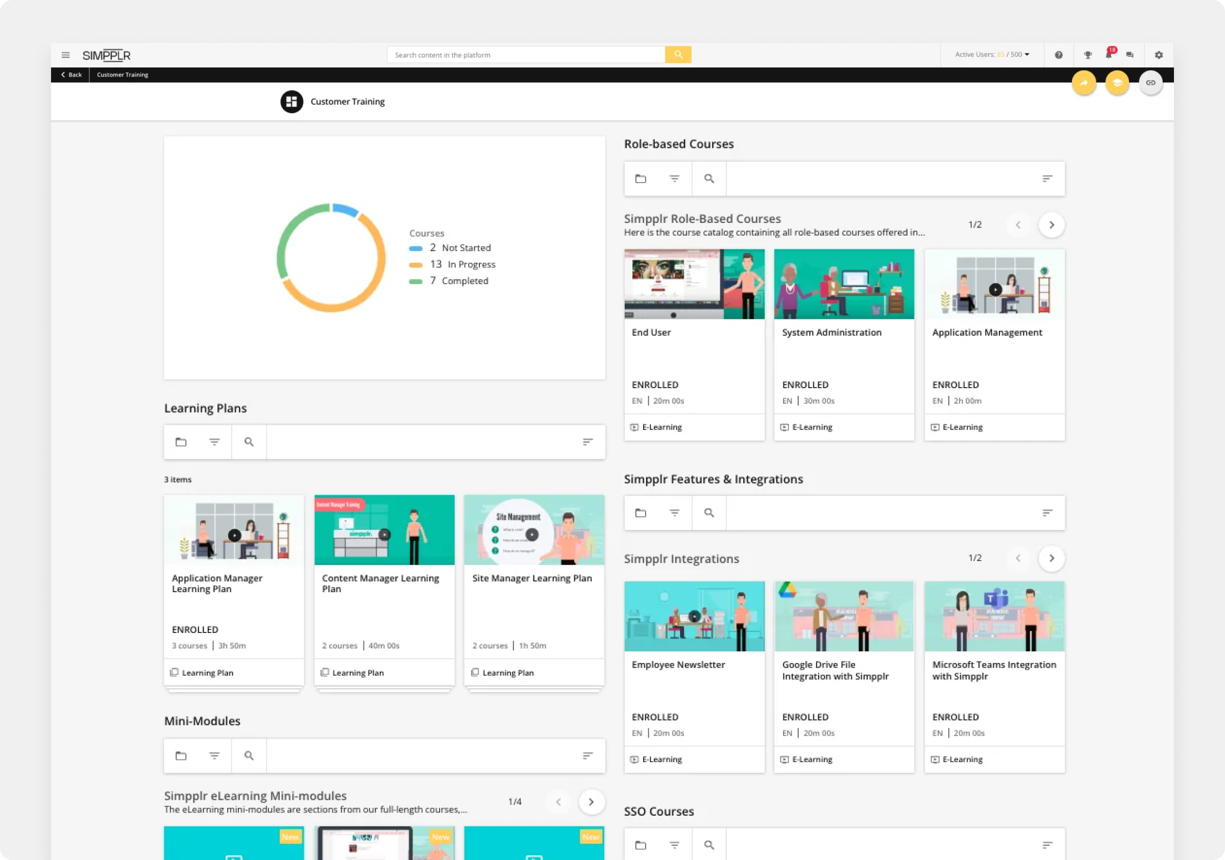This screenshot has width=1225, height=860.
Task: Go to previous page of Role-Based Courses
Action: [1018, 225]
